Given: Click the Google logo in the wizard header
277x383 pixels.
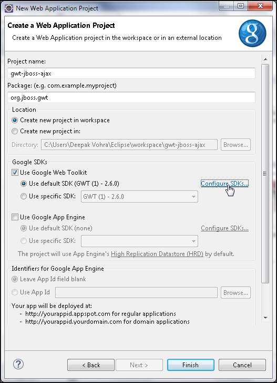Looking at the screenshot, I should pyautogui.click(x=252, y=33).
